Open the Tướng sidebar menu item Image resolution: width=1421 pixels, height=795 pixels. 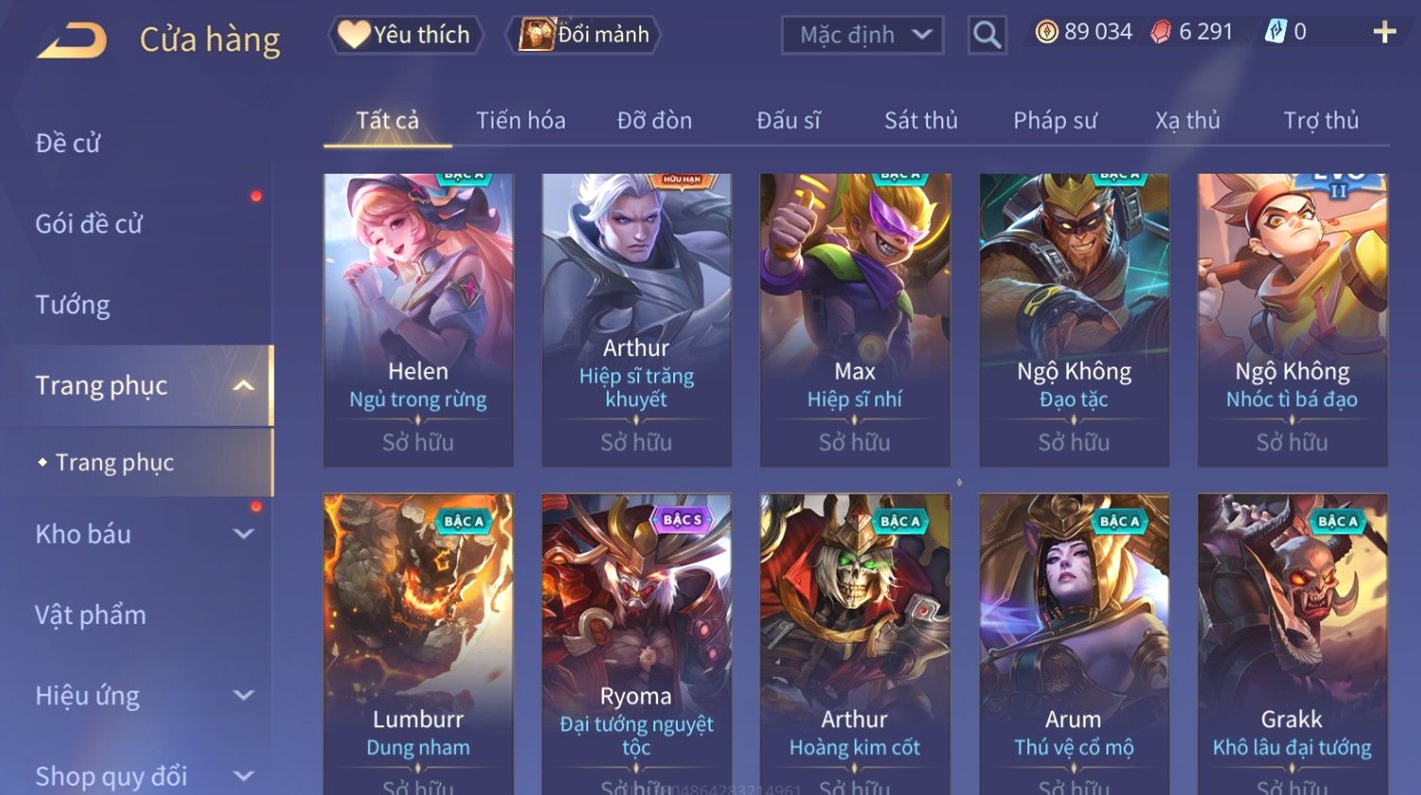click(x=73, y=305)
